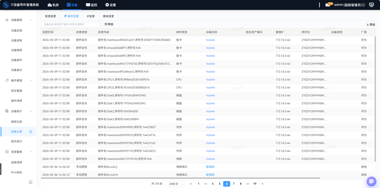This screenshot has width=380, height=188.
Task: Open host44 link in mainboardDIMM000 row
Action: [210, 127]
